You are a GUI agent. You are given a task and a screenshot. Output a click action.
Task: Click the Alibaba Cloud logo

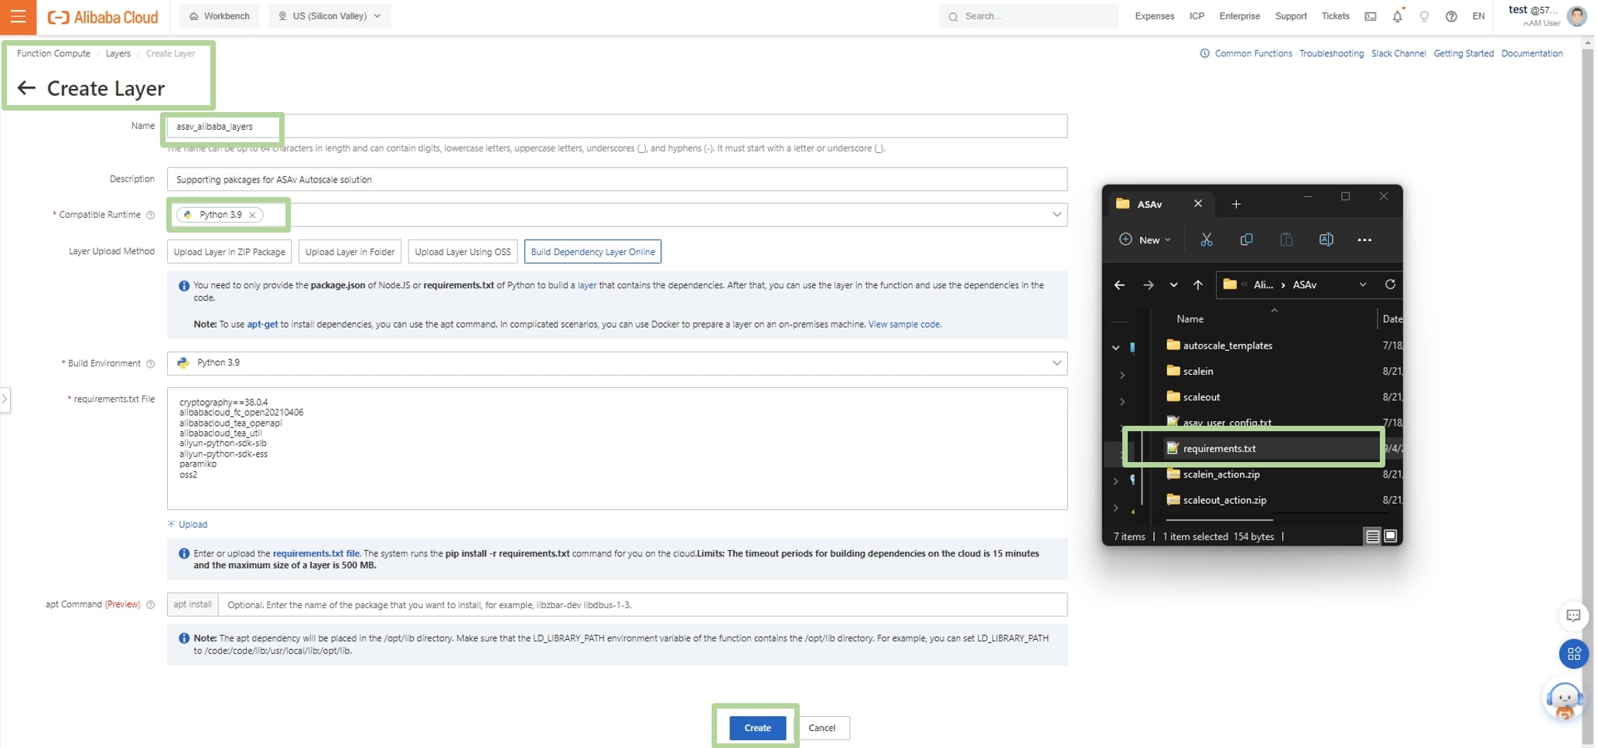(103, 16)
